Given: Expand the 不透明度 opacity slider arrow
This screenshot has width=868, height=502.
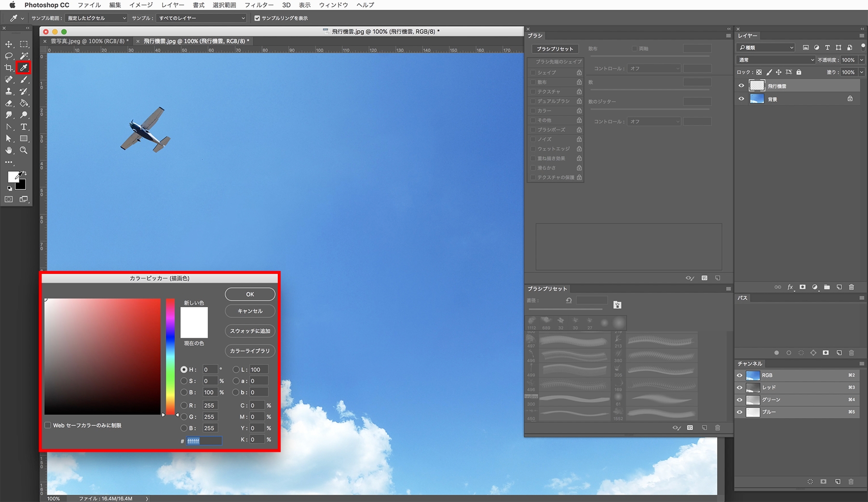Looking at the screenshot, I should (862, 60).
